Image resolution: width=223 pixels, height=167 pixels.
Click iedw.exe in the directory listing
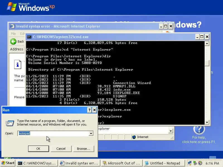(122, 90)
